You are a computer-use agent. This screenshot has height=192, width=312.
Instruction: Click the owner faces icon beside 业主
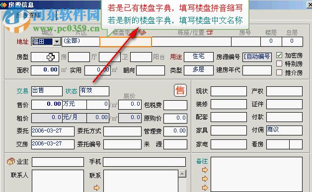[11, 161]
